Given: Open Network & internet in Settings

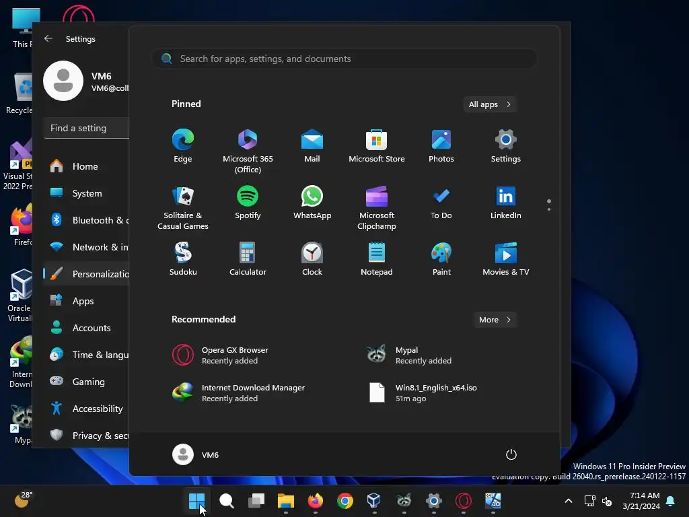Looking at the screenshot, I should (x=87, y=247).
